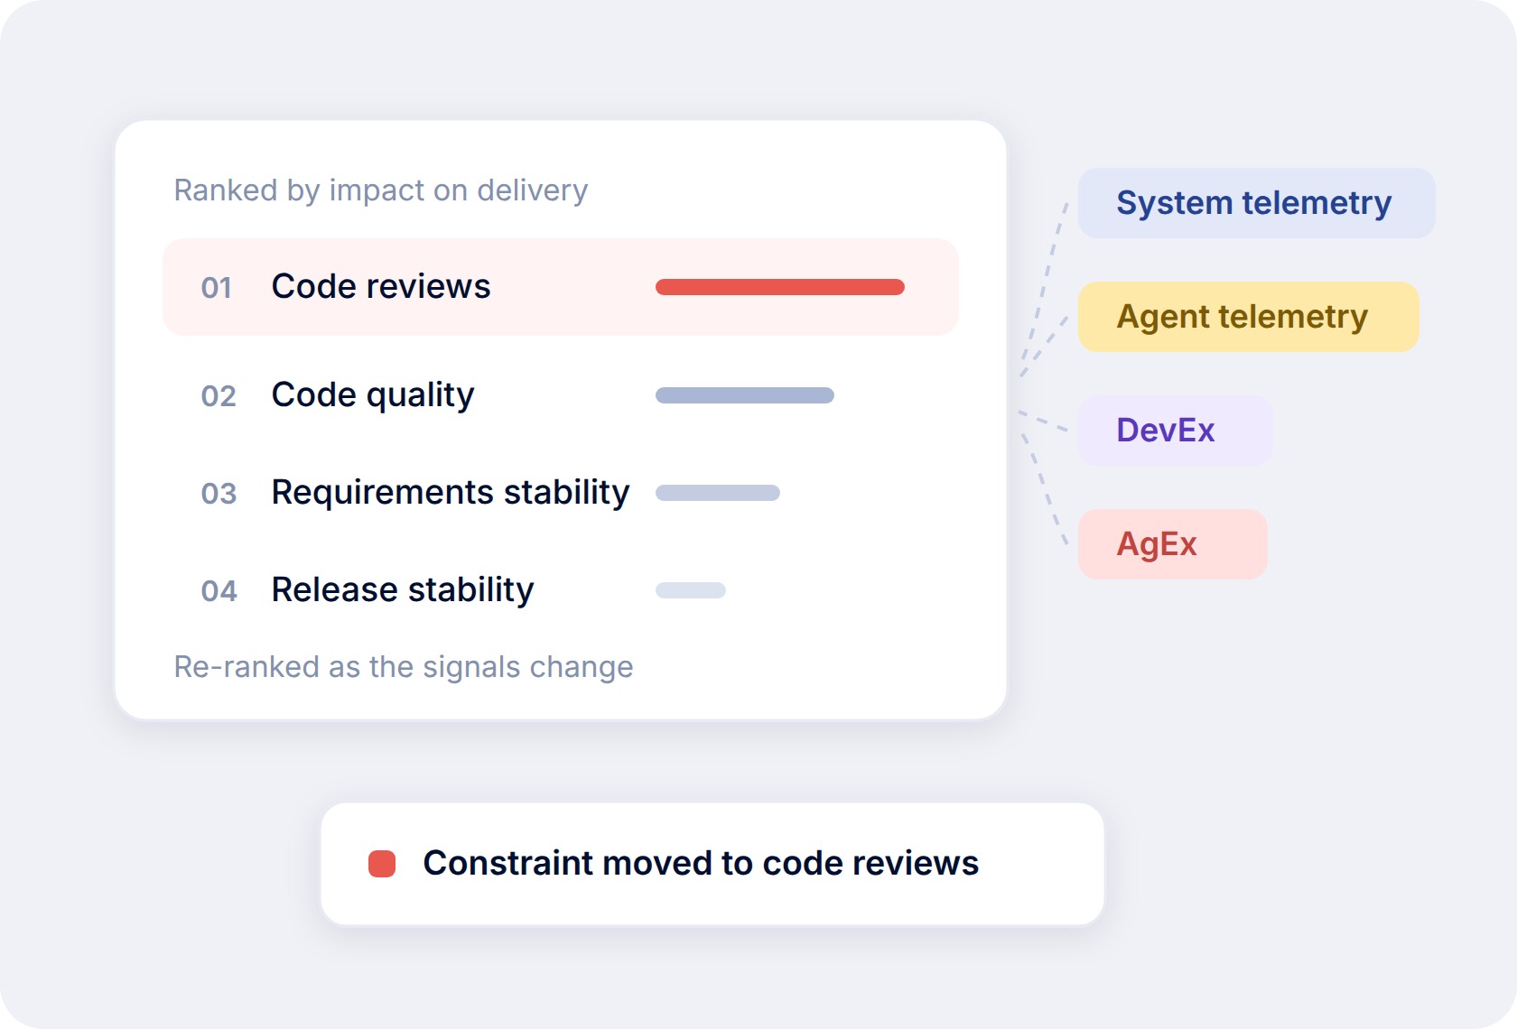The height and width of the screenshot is (1029, 1517).
Task: Click the Requirements stability impact bar
Action: pos(718,493)
